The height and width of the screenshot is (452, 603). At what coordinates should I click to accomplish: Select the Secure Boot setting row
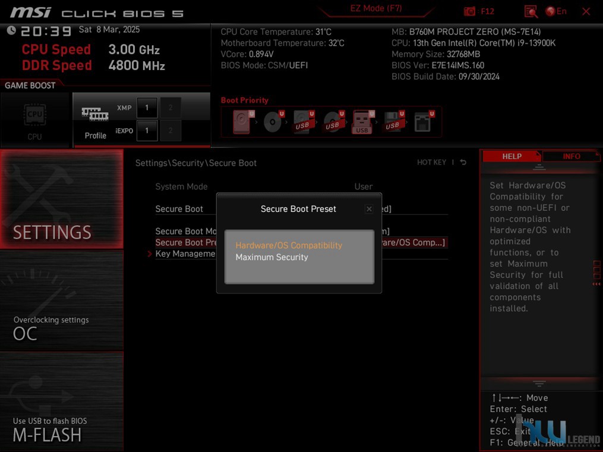(302, 209)
